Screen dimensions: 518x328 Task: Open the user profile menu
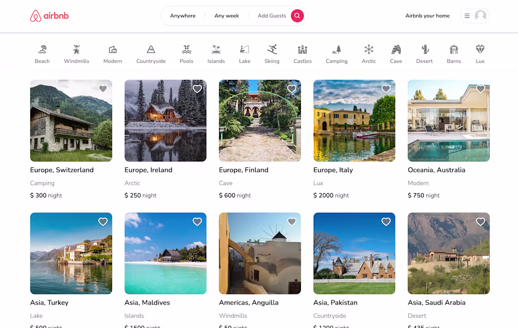point(475,16)
